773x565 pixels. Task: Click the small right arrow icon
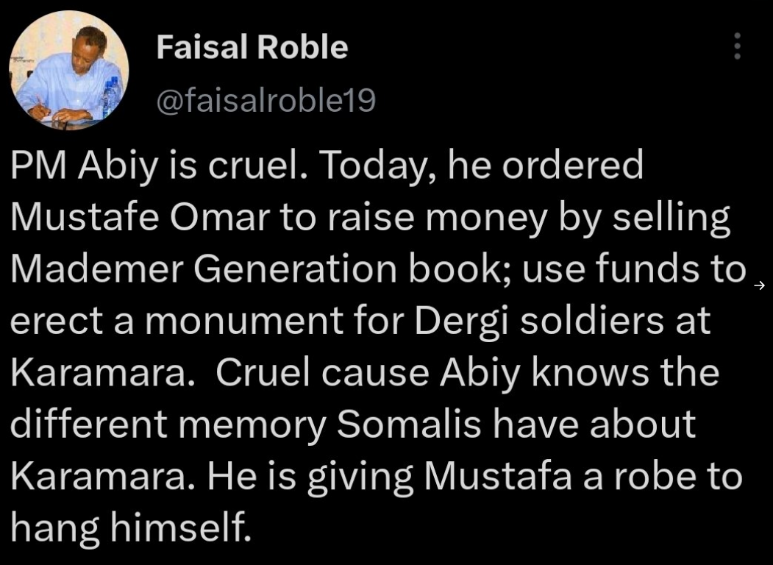(x=760, y=285)
